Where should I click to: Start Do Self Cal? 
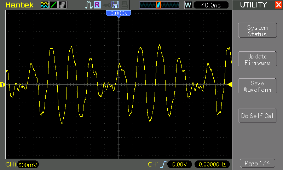pos(258,115)
